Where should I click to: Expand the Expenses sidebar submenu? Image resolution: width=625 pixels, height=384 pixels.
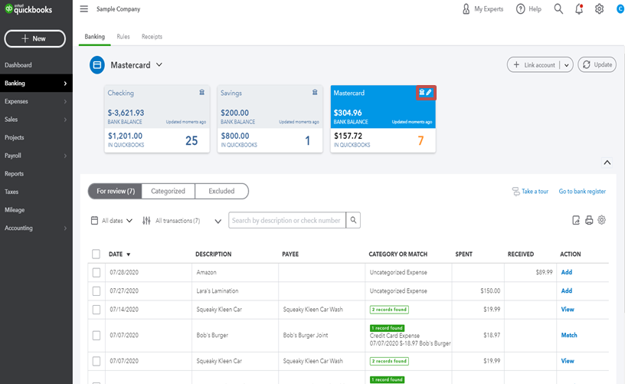tap(65, 101)
